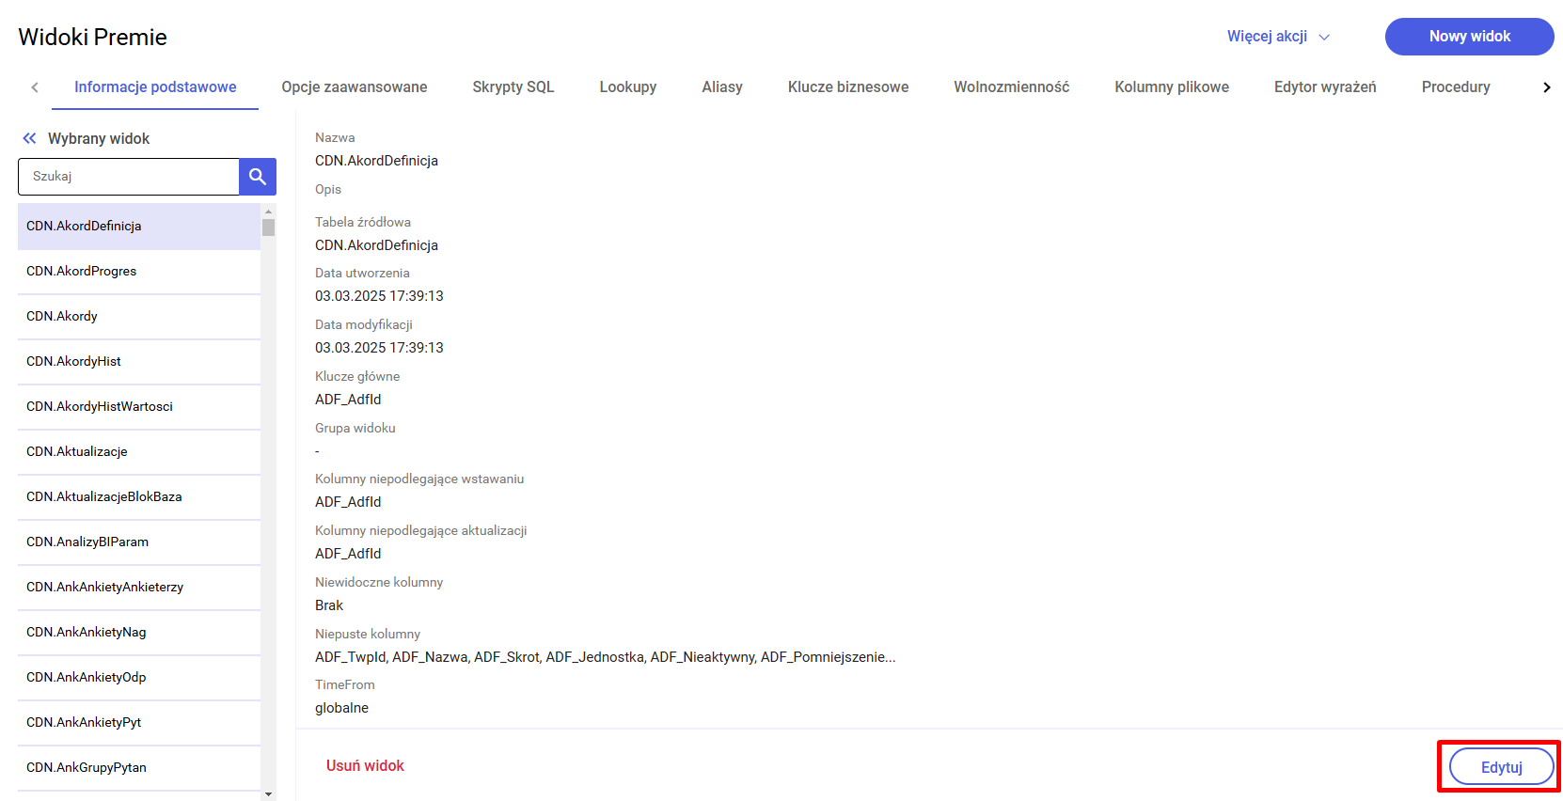
Task: Click the TimeFrom value globalne
Action: click(341, 708)
